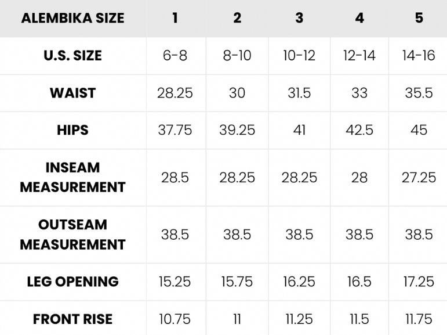Click front rise value 11.75
The image size is (447, 335).
pyautogui.click(x=419, y=319)
